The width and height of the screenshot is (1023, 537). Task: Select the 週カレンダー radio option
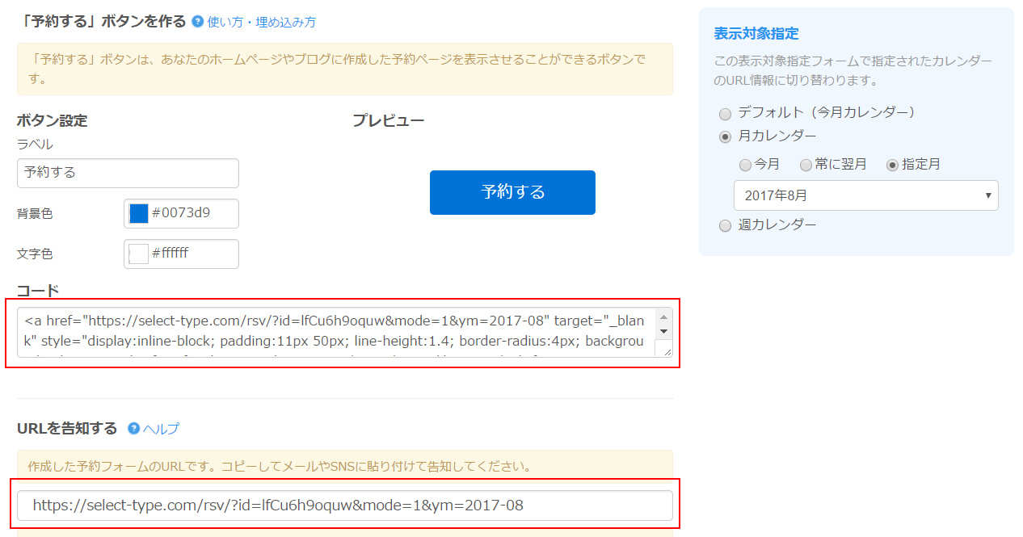(x=725, y=226)
